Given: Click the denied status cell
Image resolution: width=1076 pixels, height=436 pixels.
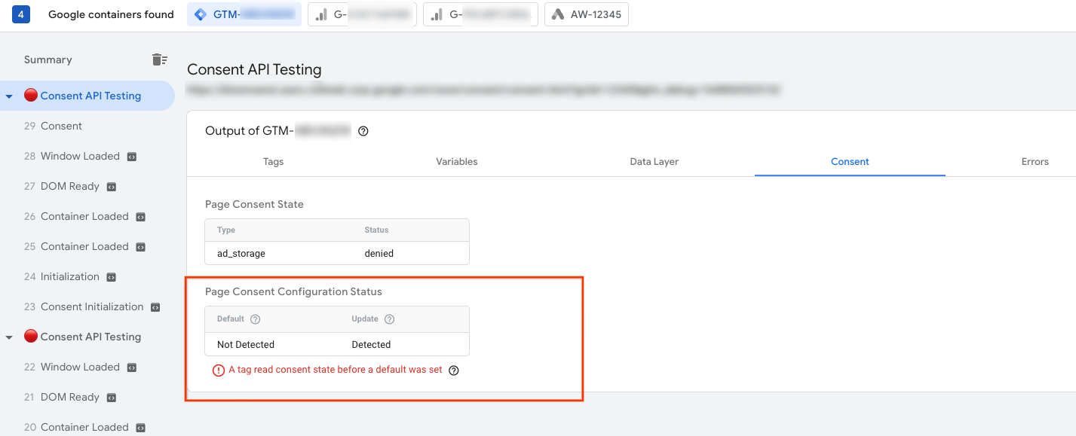Looking at the screenshot, I should click(379, 254).
